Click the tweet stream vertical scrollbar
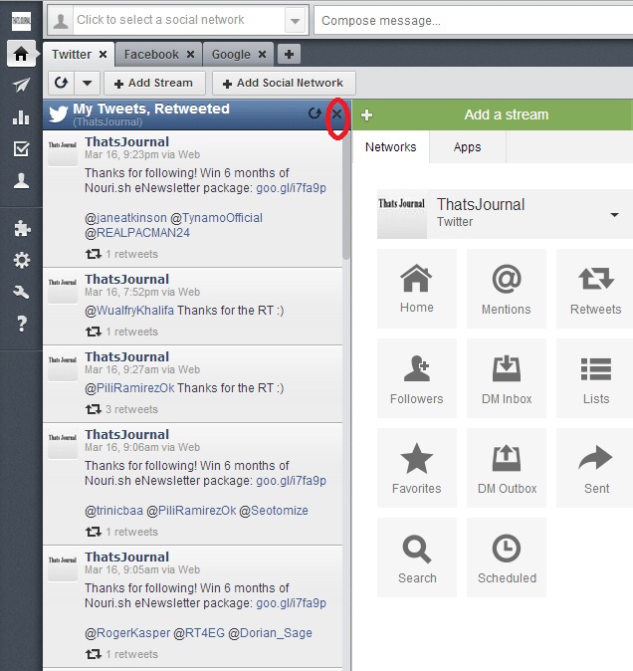The image size is (633, 671). (345, 195)
